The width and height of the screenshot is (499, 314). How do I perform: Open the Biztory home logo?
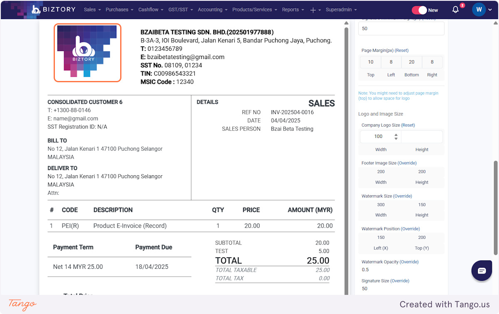[x=53, y=10]
